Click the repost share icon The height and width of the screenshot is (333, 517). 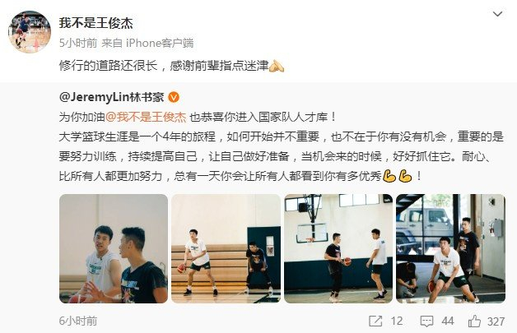coord(375,321)
